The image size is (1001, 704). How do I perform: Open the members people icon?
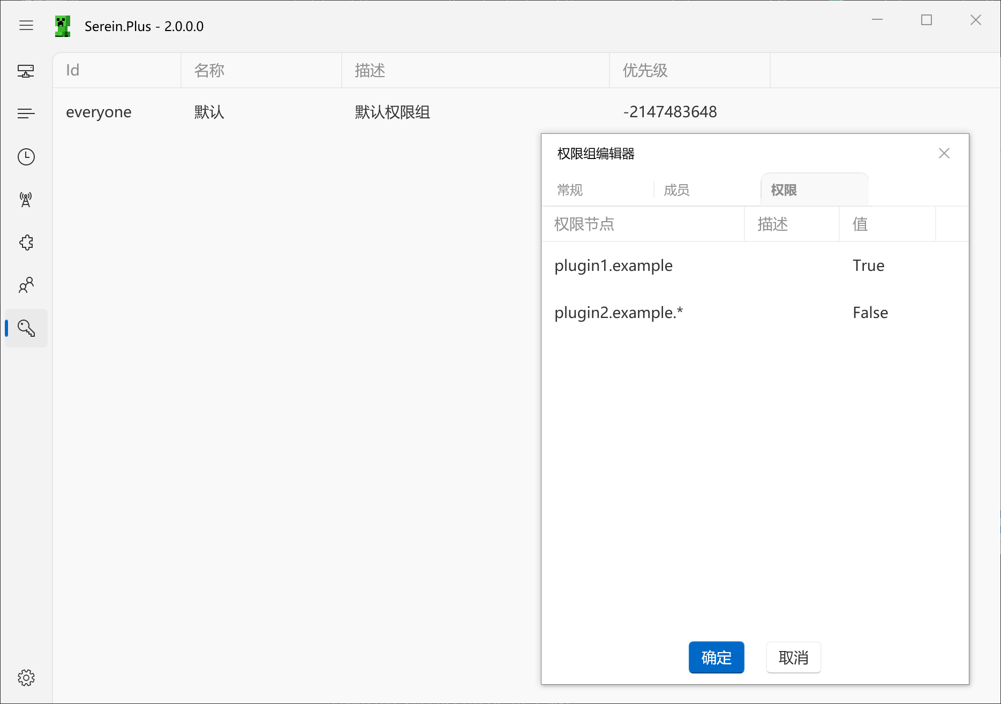26,285
